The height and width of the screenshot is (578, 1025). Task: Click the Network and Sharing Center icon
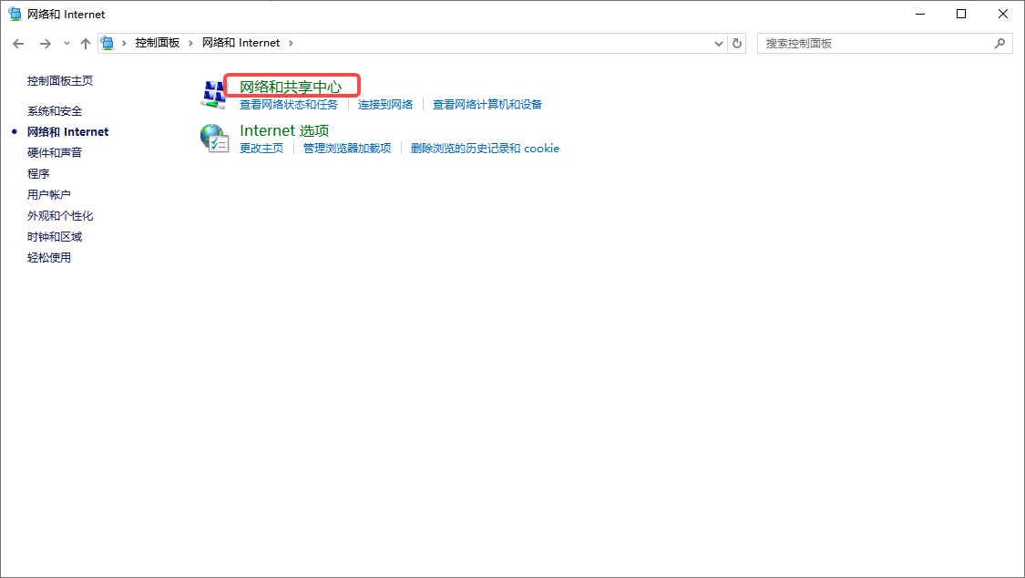click(213, 94)
